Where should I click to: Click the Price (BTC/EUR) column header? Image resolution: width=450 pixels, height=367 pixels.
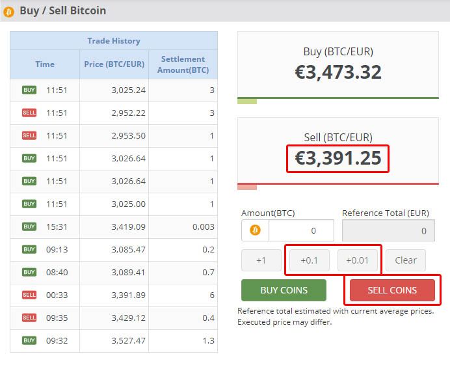(114, 64)
